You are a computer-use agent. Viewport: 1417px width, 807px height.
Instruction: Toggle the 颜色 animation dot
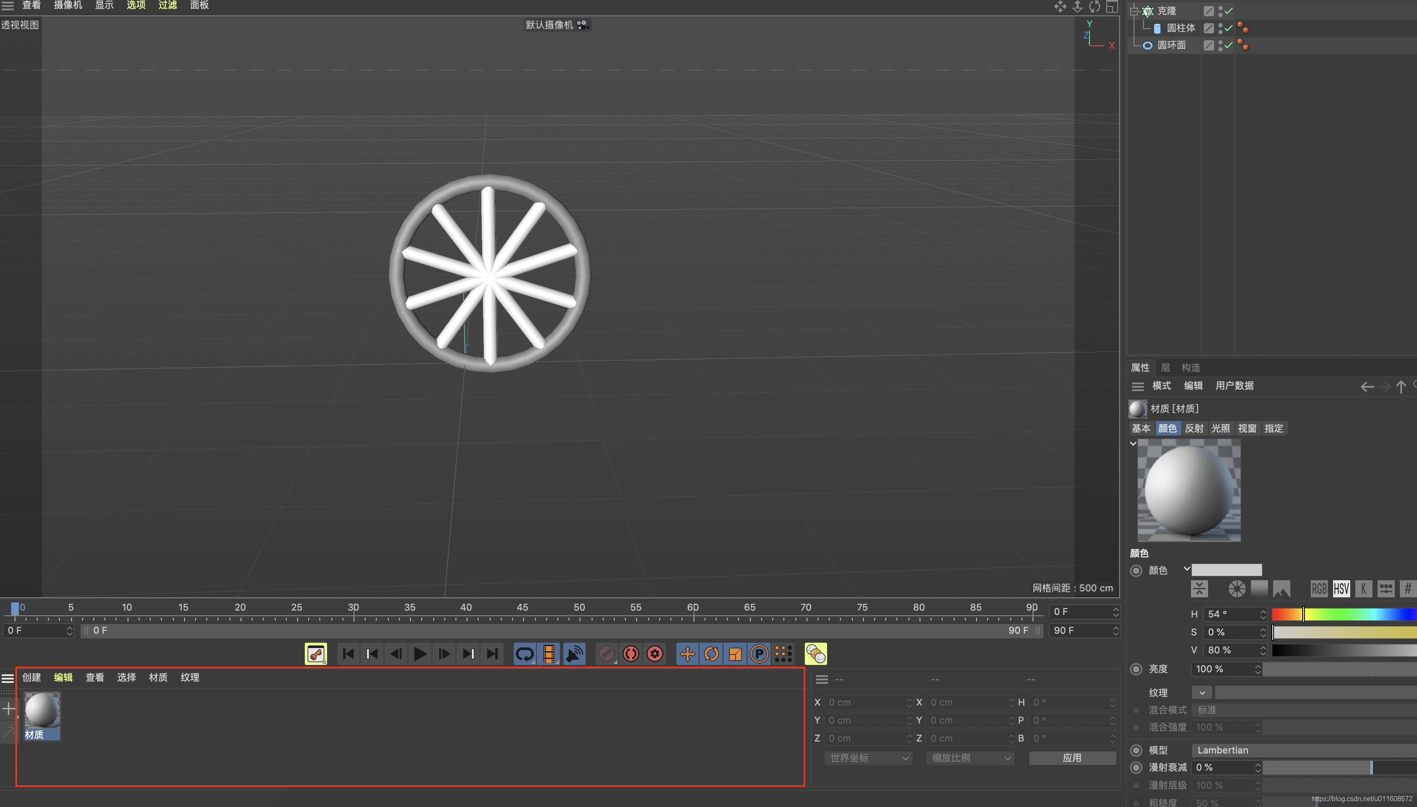1136,570
